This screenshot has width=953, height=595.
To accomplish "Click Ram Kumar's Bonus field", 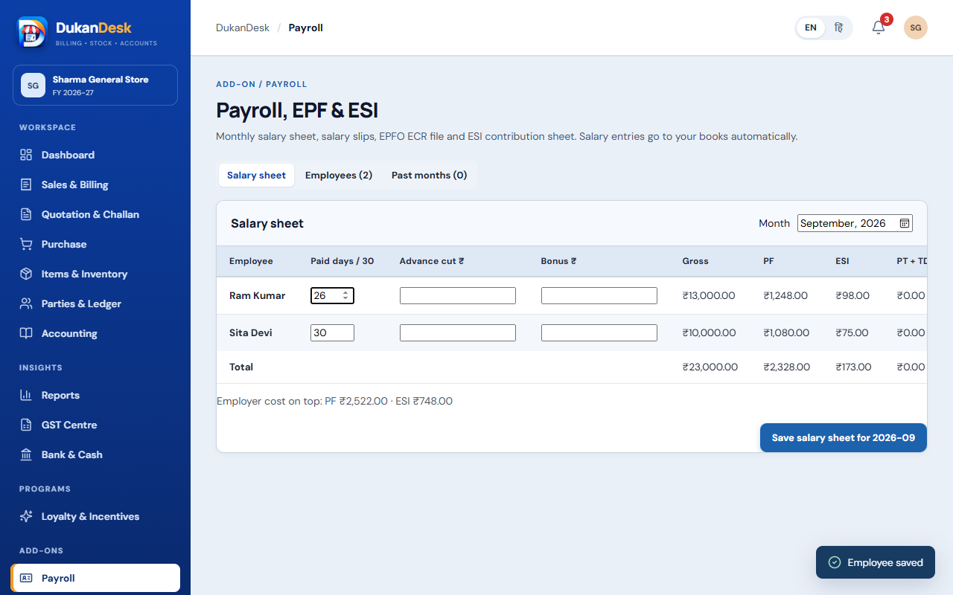I will pos(599,295).
